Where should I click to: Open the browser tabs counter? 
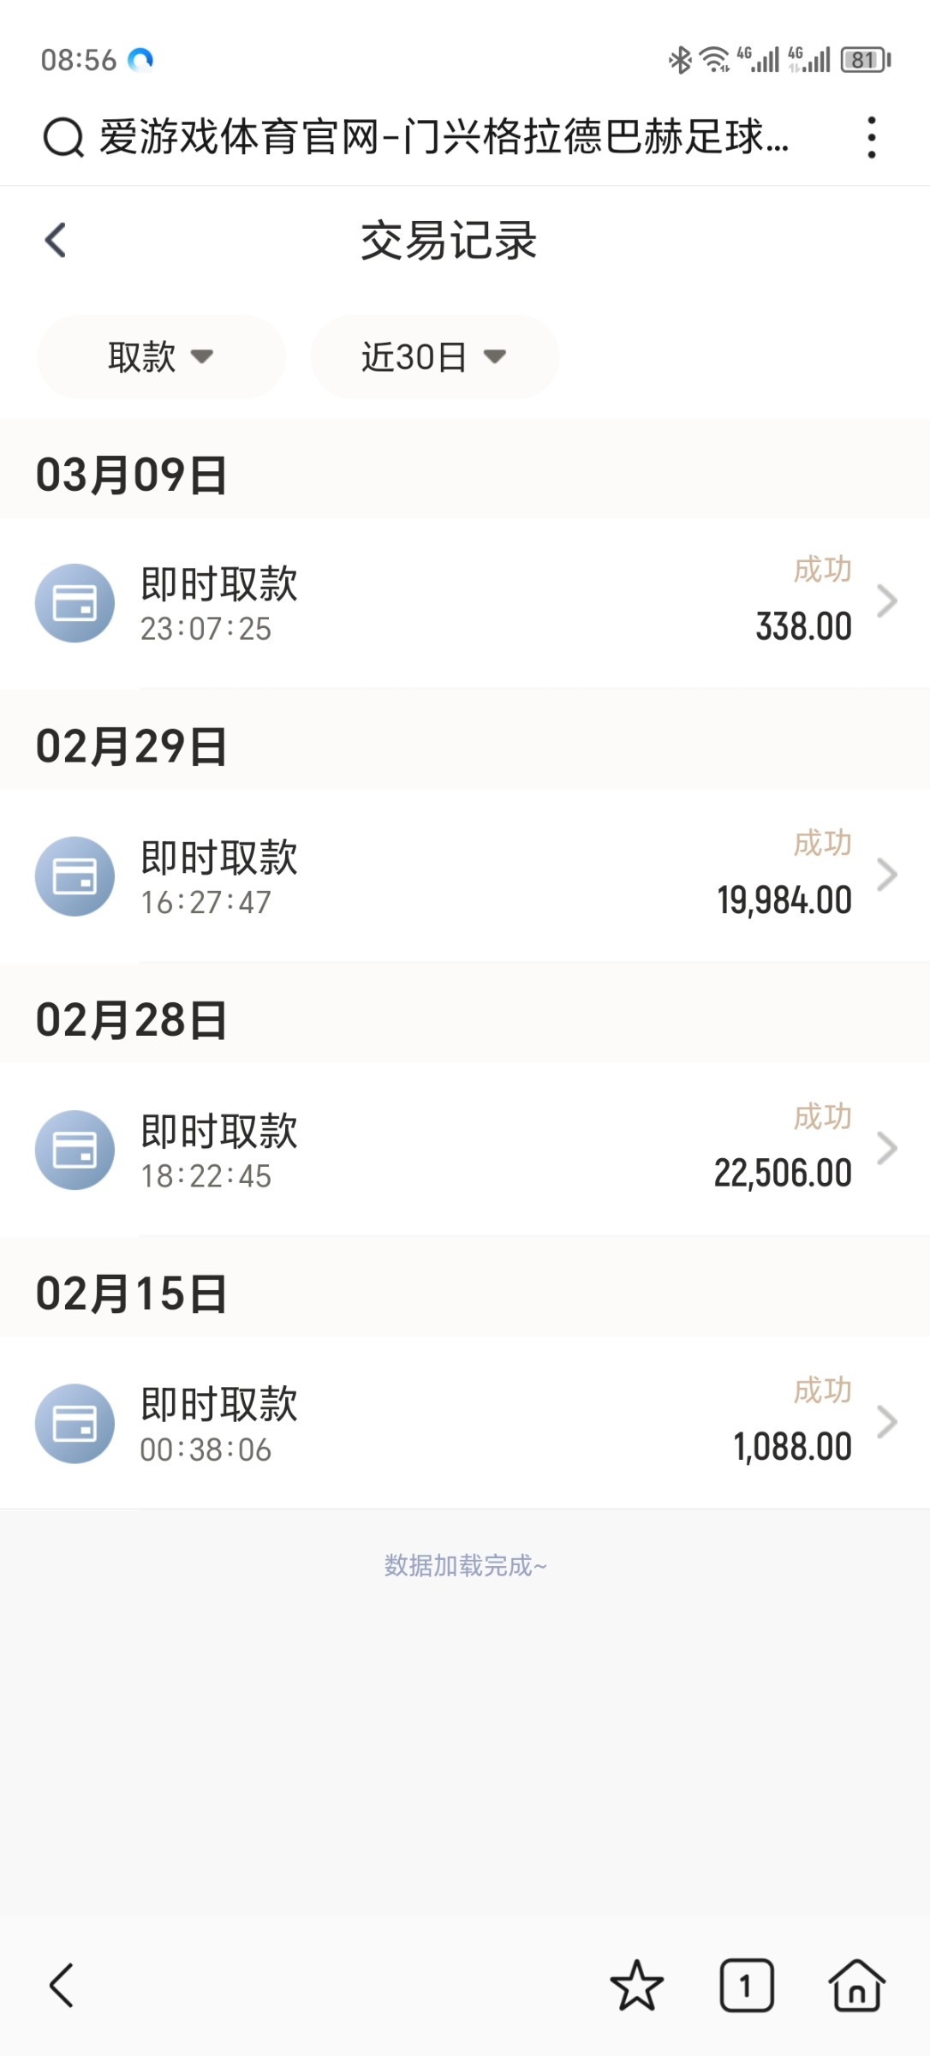point(746,1985)
